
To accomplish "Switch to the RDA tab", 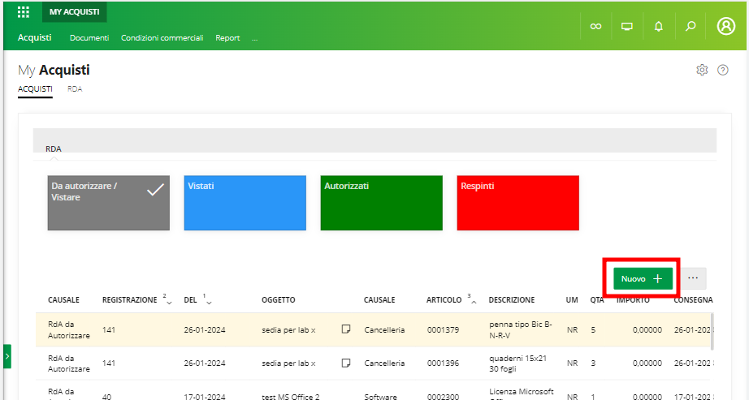I will click(x=75, y=88).
